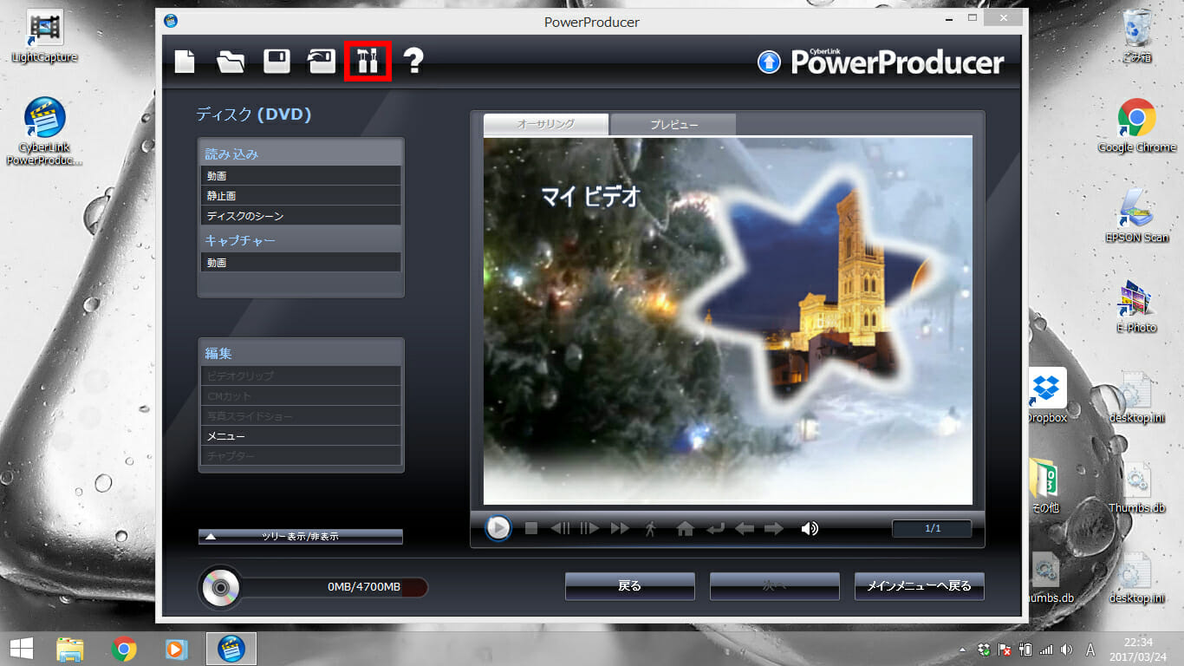Click the battery power tray icon
This screenshot has height=666, width=1184.
point(1025,650)
